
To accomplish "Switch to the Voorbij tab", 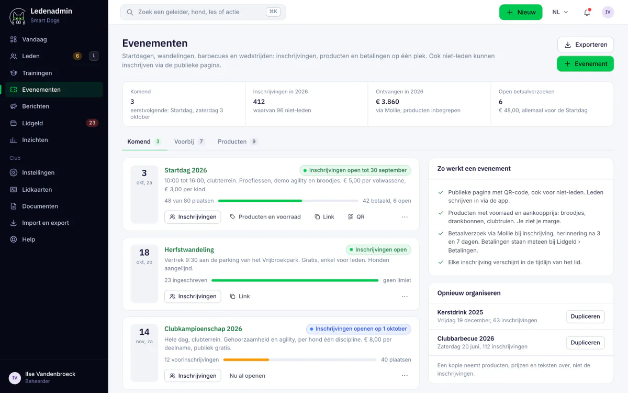I will point(189,141).
